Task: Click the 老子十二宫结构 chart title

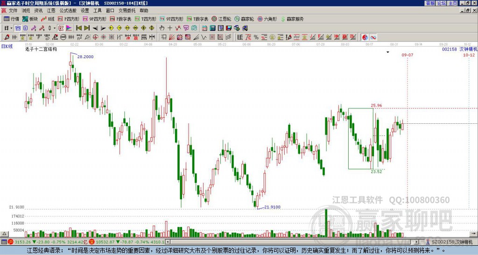Action: click(x=41, y=49)
